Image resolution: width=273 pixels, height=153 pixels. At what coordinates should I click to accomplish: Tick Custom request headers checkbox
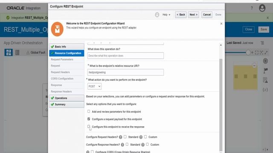145,137
